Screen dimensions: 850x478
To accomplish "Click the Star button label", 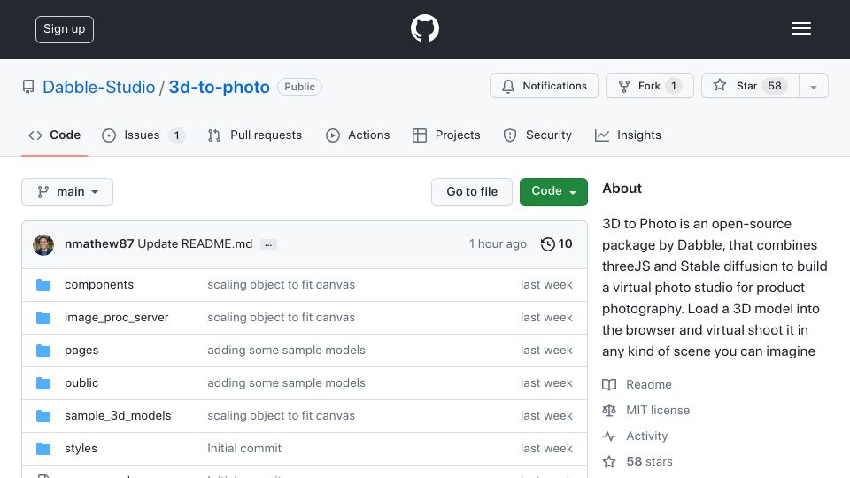I will coord(746,86).
